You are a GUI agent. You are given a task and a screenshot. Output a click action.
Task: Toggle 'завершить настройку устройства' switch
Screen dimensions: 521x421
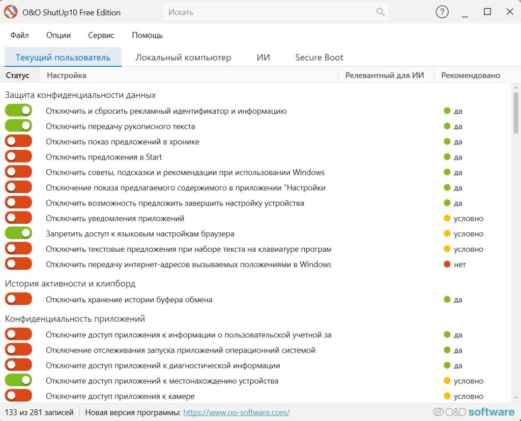click(x=18, y=202)
